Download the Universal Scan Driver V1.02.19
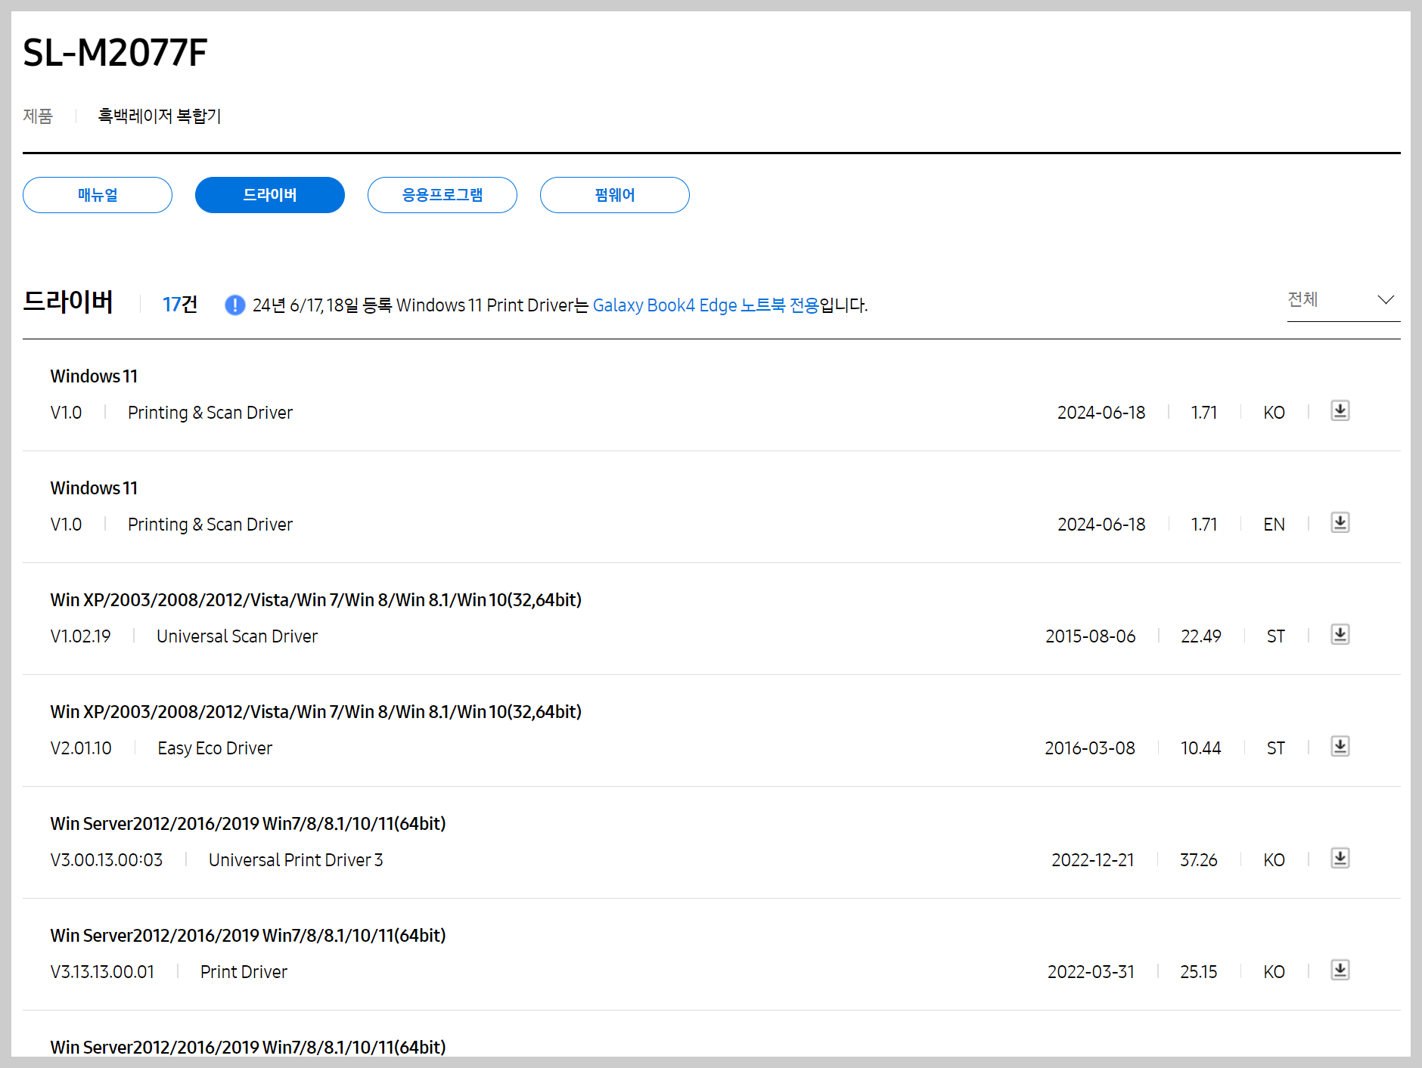Viewport: 1422px width, 1068px height. pyautogui.click(x=1340, y=634)
